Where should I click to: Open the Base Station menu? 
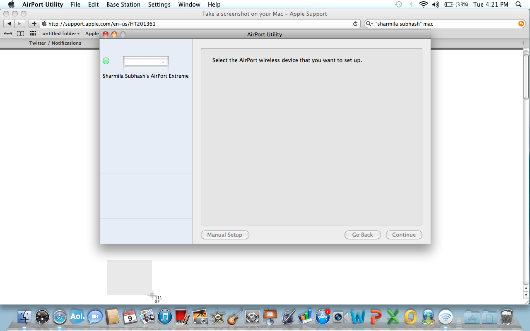[x=123, y=5]
